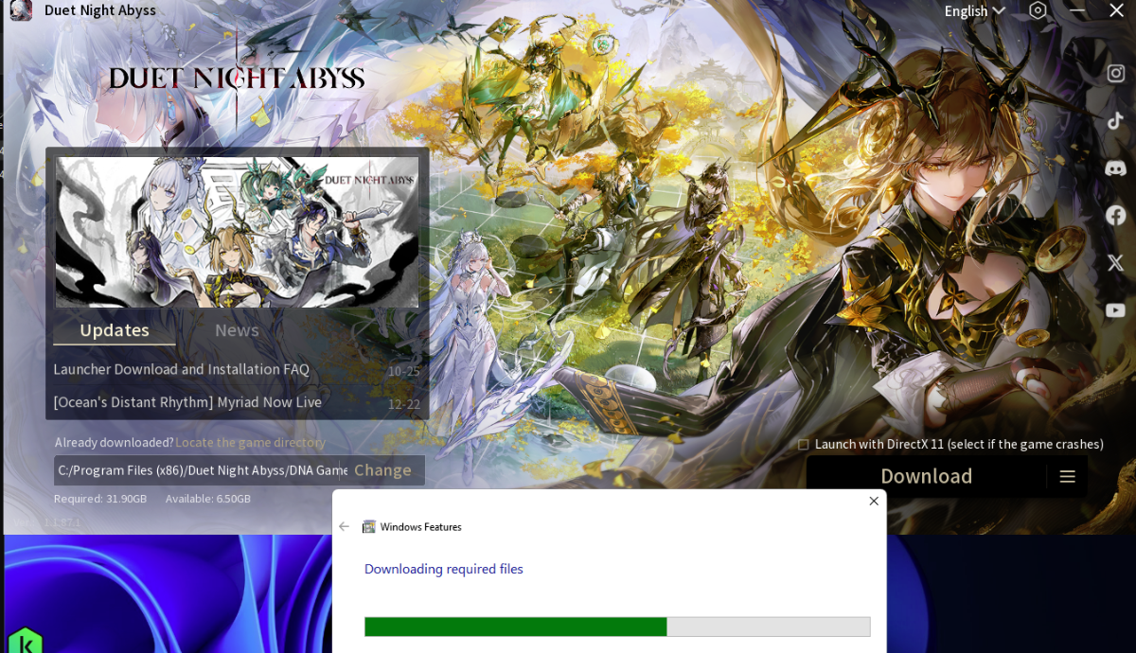1136x653 pixels.
Task: Open Instagram link in sidebar
Action: (x=1116, y=74)
